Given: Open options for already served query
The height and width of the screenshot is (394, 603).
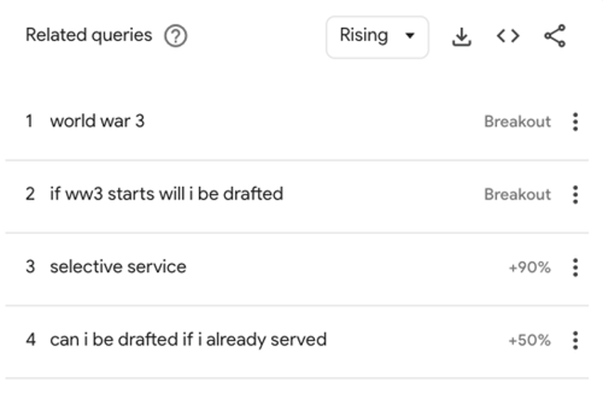Looking at the screenshot, I should pos(575,340).
